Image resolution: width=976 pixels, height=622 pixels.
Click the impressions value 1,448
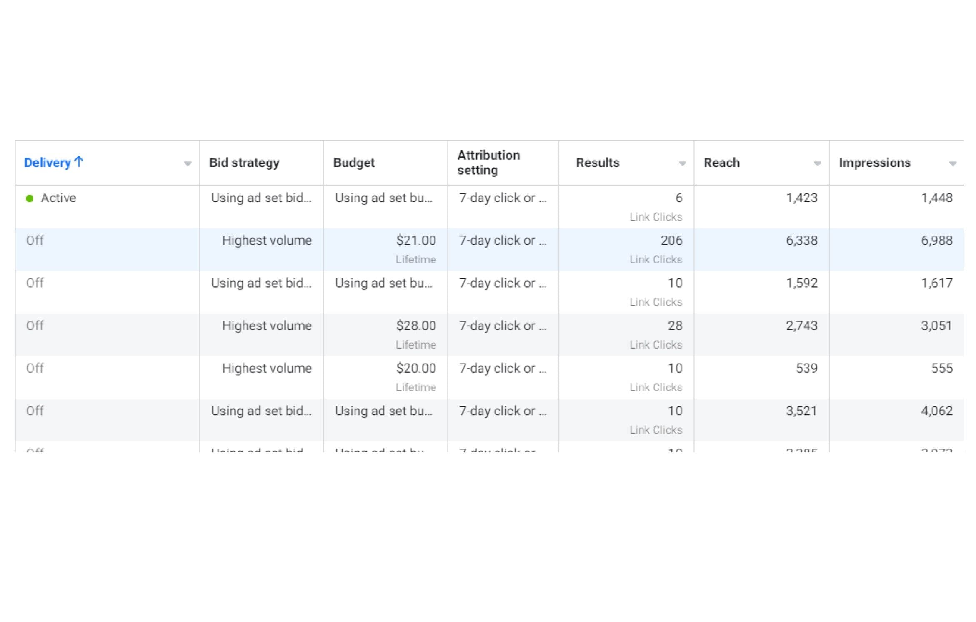click(x=937, y=198)
